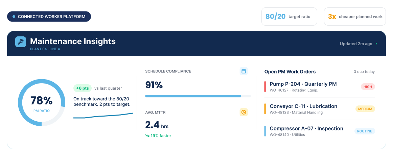This screenshot has width=393, height=156.
Task: Click the 91% compliance value
Action: [x=154, y=85]
